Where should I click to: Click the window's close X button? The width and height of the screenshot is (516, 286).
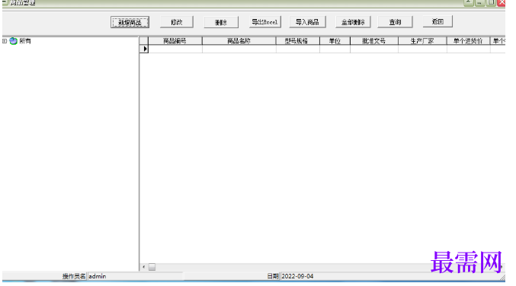[502, 2]
